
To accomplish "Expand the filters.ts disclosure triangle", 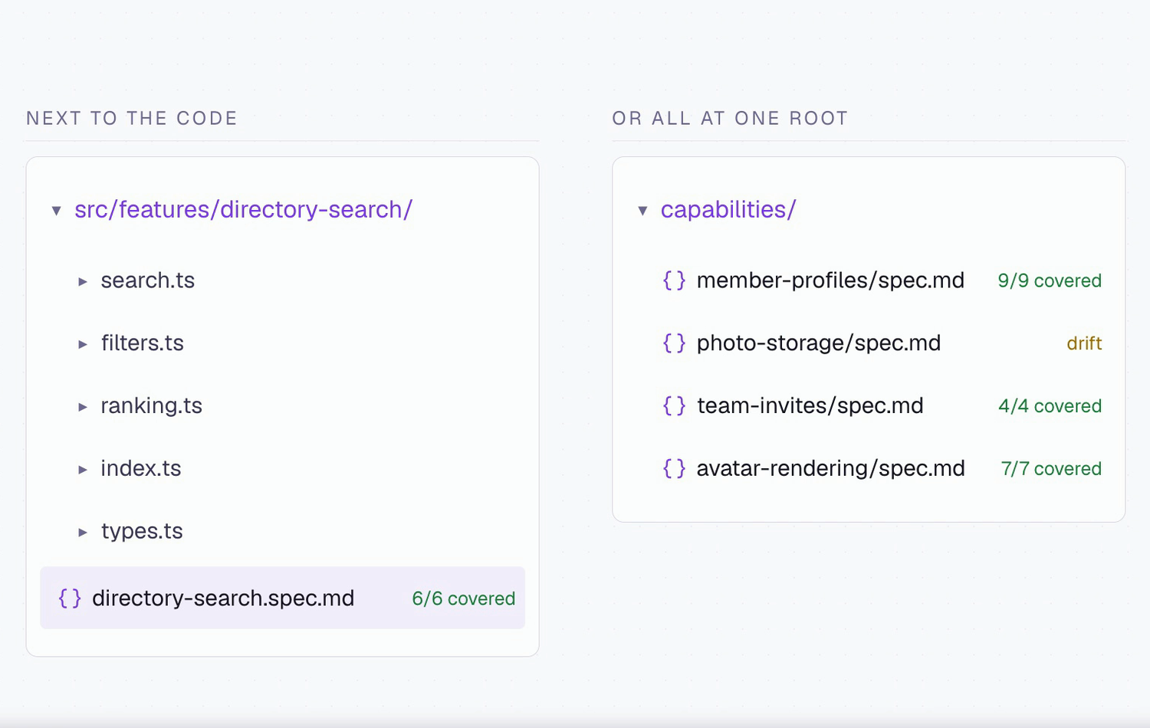I will pos(83,344).
